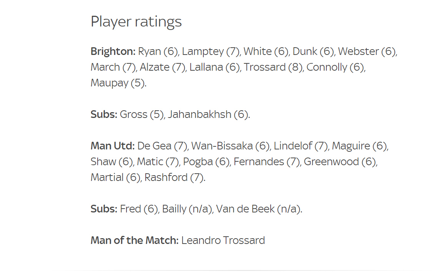Click Rashford (7) rating text
Screen dimensions: 434x272
click(x=174, y=177)
